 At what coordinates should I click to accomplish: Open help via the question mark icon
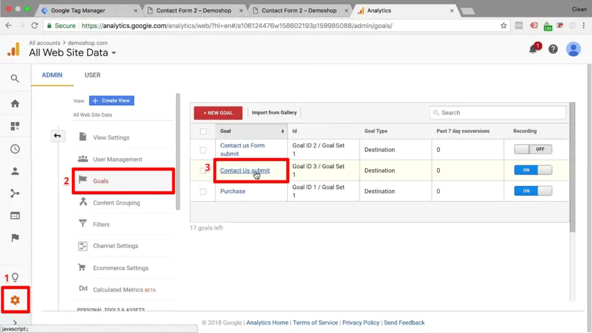point(553,49)
